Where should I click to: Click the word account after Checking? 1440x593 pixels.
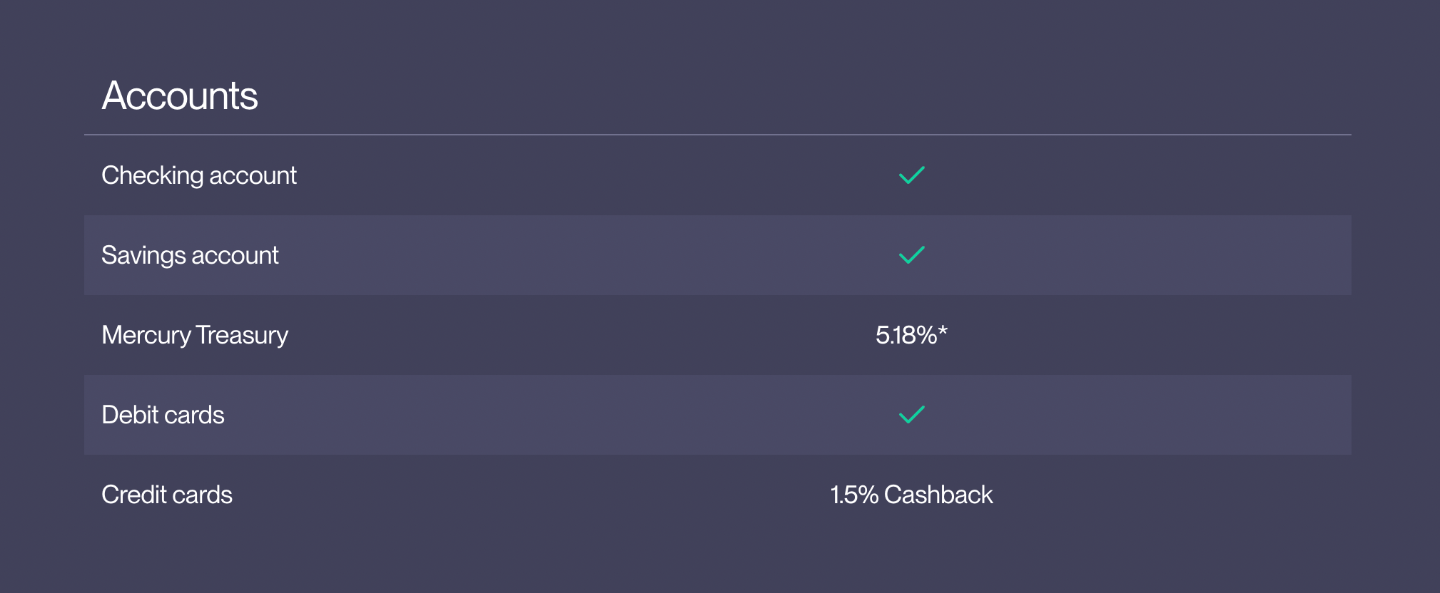[x=253, y=176]
